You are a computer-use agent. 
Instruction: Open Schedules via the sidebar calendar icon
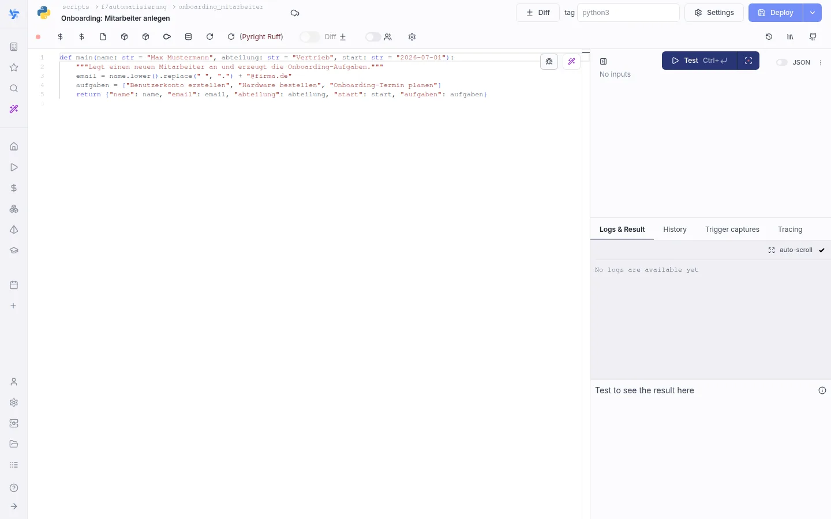tap(14, 285)
